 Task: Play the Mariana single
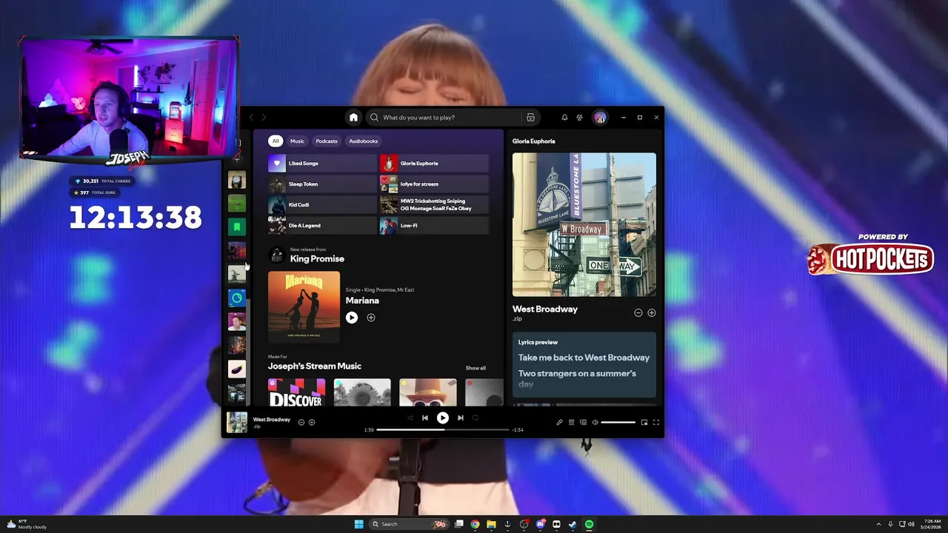click(x=352, y=318)
